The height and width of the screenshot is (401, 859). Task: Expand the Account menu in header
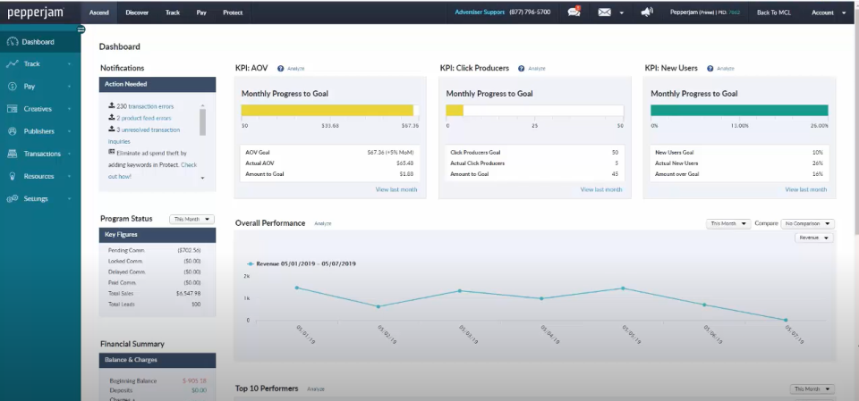point(826,13)
